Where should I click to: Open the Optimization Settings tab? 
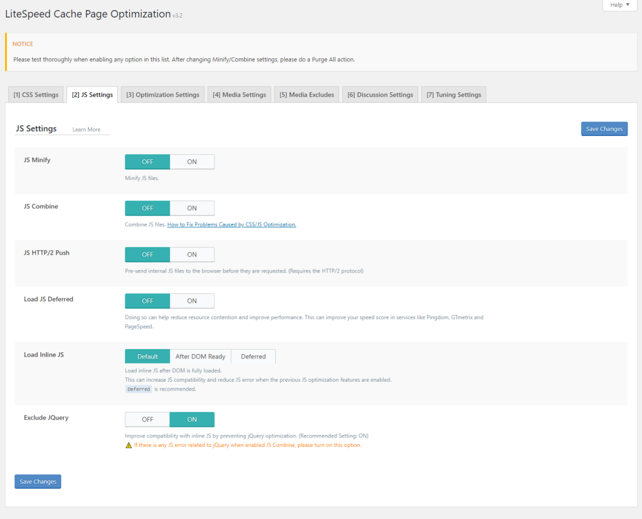click(x=162, y=95)
